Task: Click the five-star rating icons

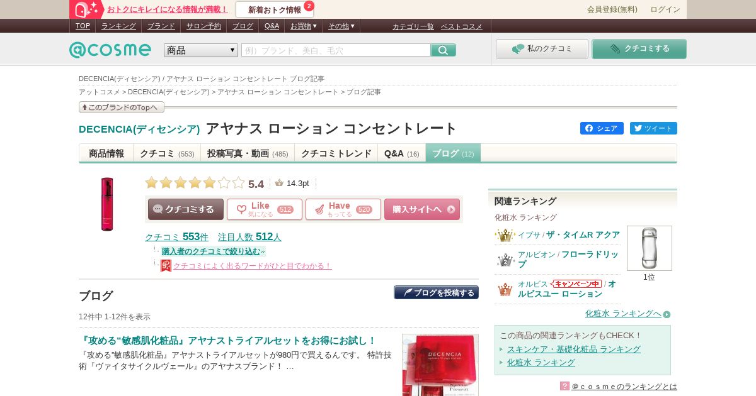Action: tap(195, 183)
